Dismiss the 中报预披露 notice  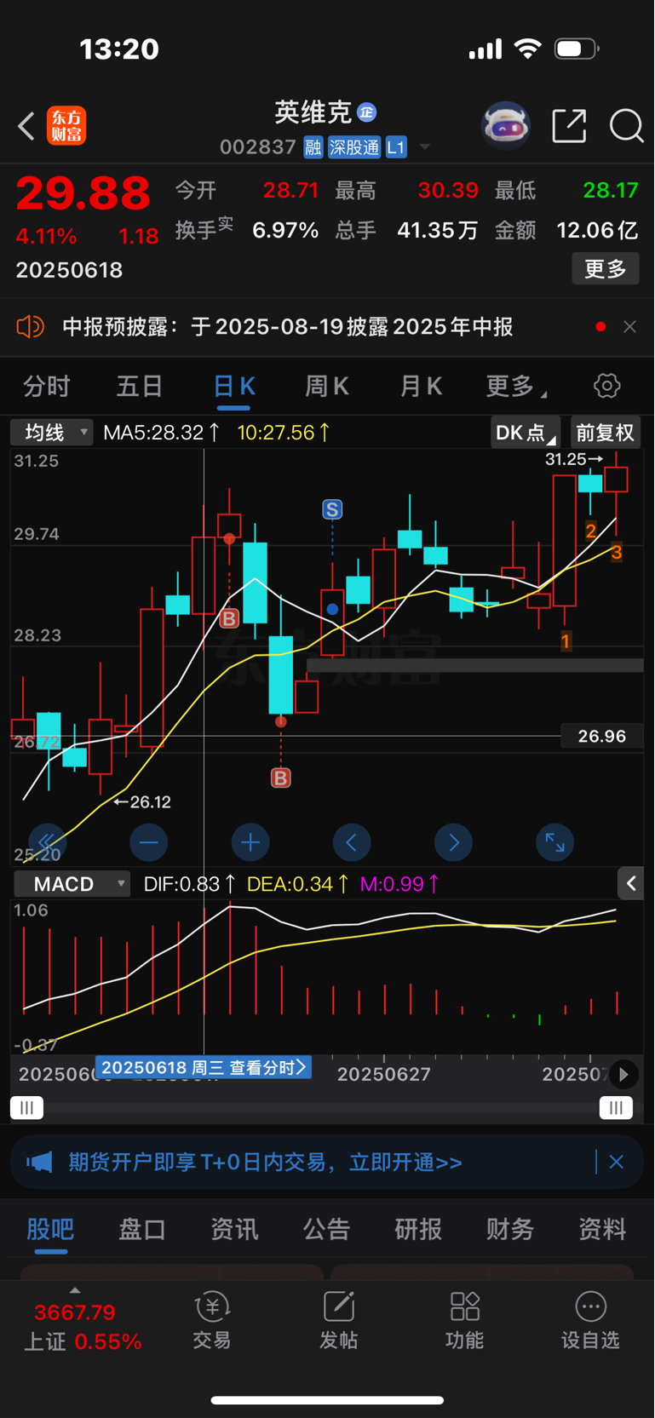coord(629,326)
